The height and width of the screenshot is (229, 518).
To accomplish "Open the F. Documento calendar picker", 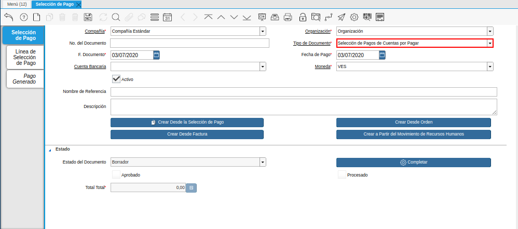I will [x=156, y=55].
